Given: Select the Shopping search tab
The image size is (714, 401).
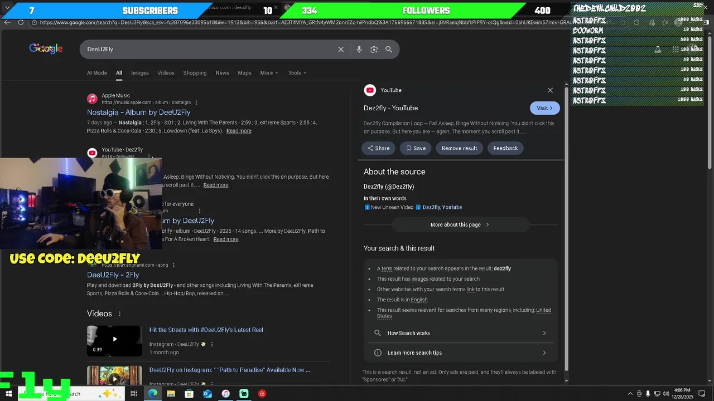Looking at the screenshot, I should tap(195, 73).
